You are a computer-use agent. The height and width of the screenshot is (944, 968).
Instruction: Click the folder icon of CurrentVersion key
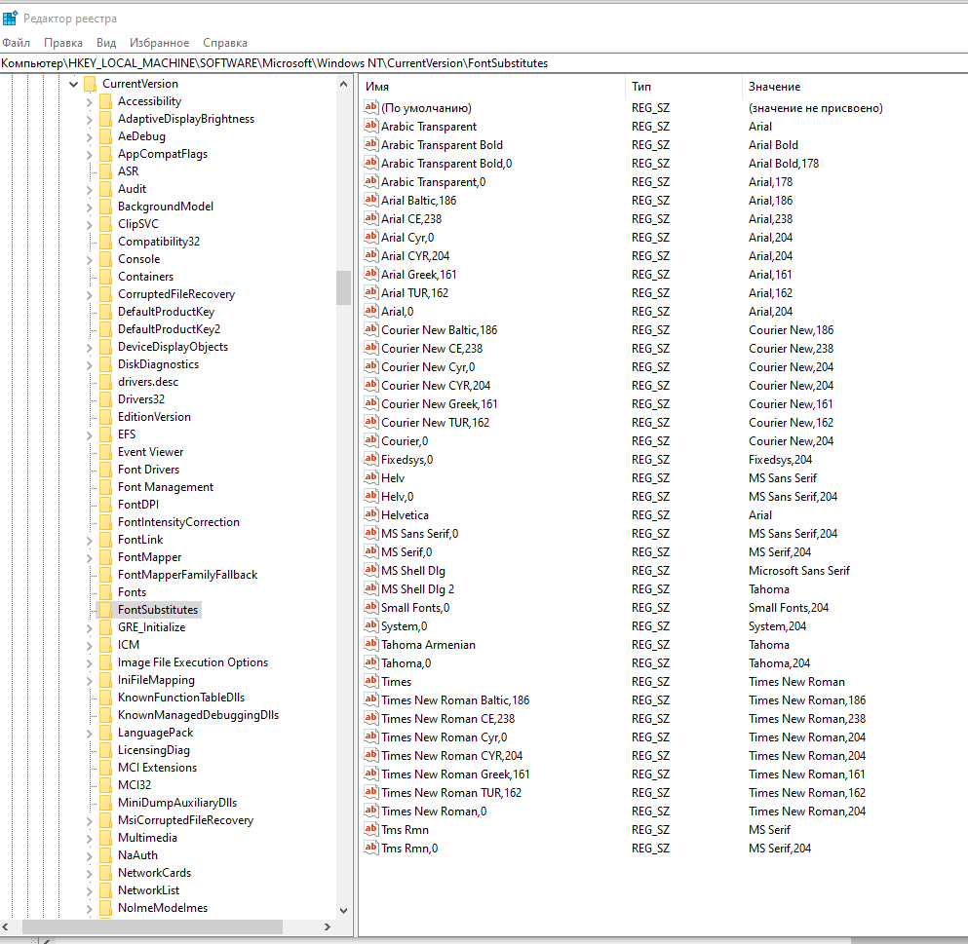(90, 84)
